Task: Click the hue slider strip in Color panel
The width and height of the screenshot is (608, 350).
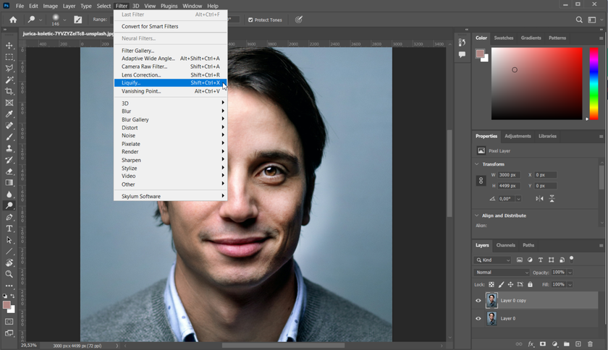Action: (x=594, y=83)
